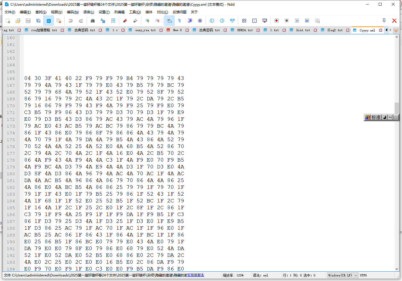The image size is (402, 281).
Task: Toggle the pin window on top icon
Action: click(384, 20)
